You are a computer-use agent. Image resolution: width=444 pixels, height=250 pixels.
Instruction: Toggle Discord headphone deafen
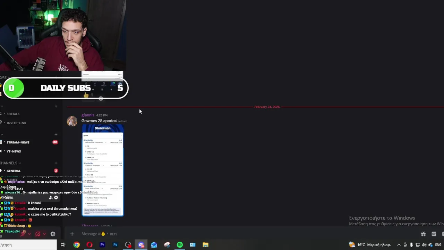coord(38,234)
